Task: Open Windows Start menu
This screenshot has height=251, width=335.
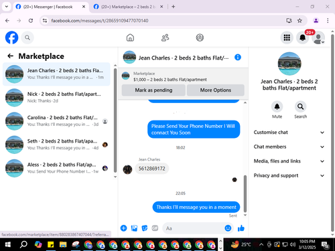Action: 7,244
